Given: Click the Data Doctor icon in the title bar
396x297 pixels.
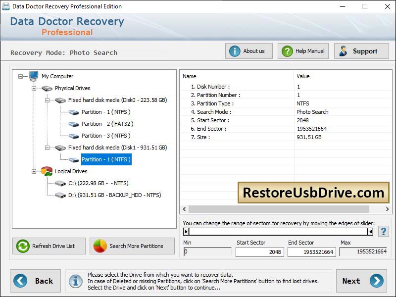Looking at the screenshot, I should click(x=7, y=6).
